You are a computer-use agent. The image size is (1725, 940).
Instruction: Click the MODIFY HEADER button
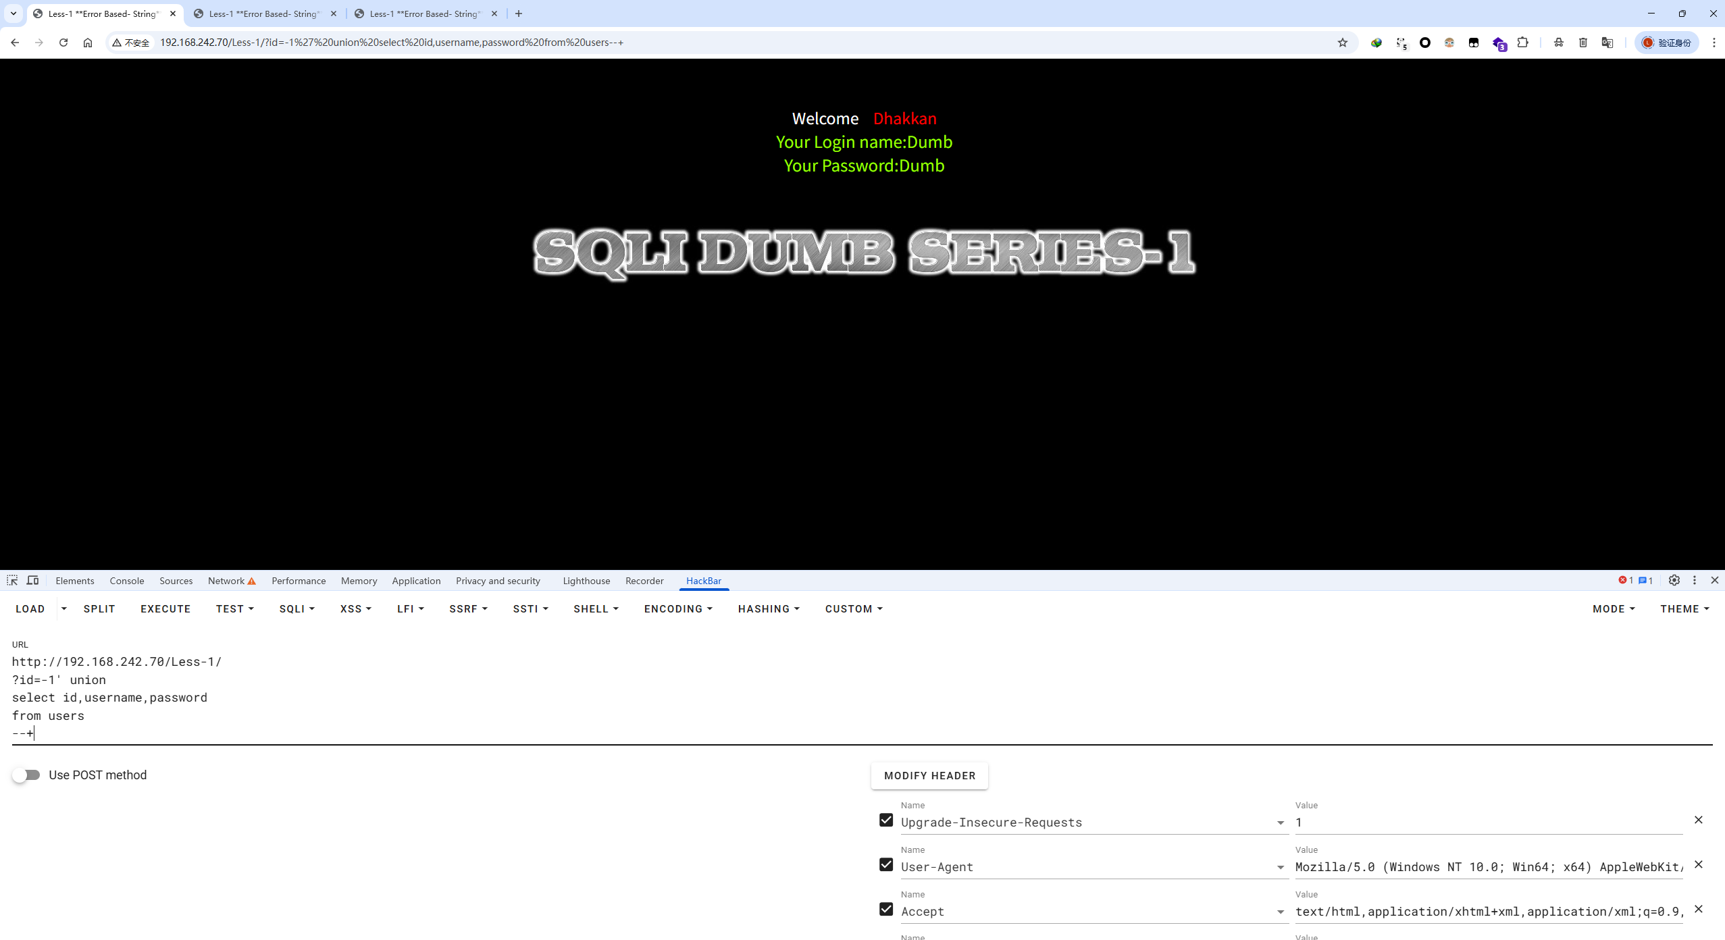click(x=929, y=776)
